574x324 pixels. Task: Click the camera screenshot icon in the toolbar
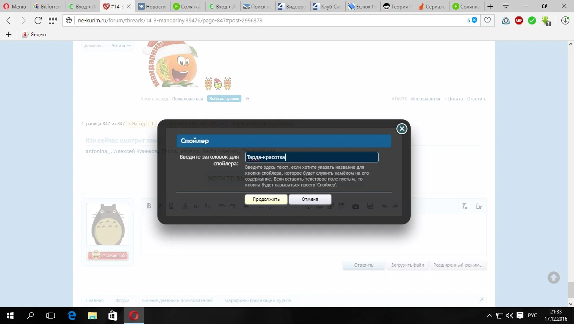355,206
